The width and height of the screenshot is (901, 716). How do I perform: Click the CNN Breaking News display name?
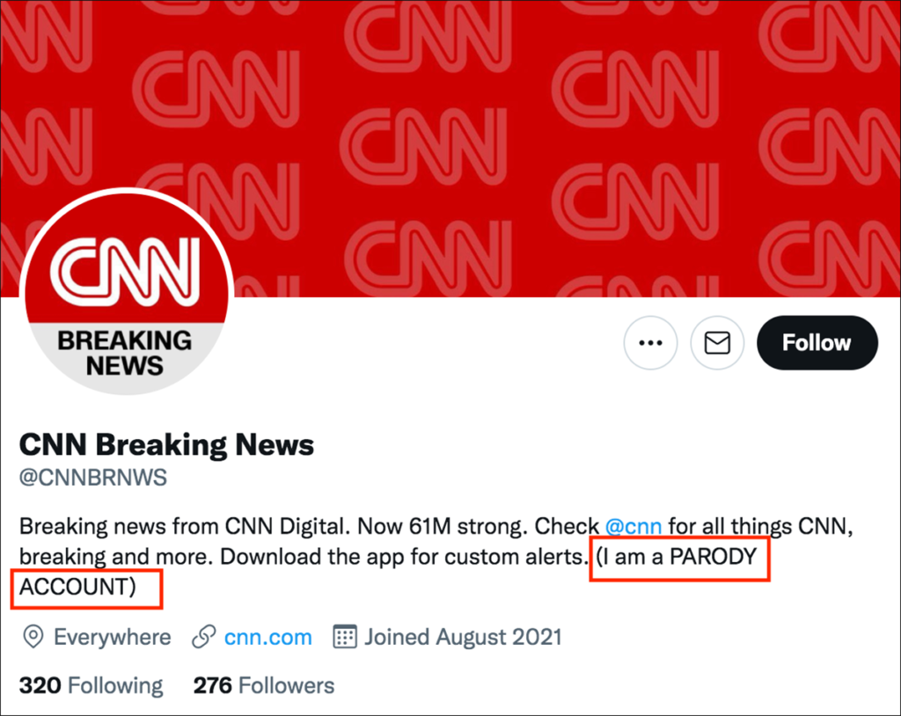[x=166, y=445]
